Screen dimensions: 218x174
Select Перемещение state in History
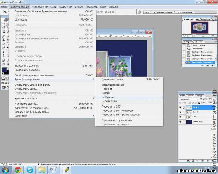[200, 49]
